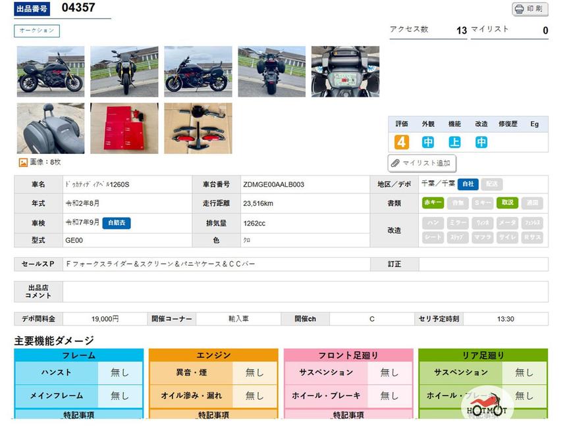Click the フレーム damage section header
The image size is (567, 442).
(x=78, y=355)
